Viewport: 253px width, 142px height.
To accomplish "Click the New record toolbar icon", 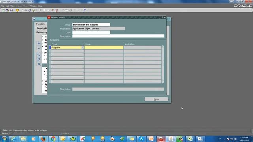I will [x=3, y=10].
